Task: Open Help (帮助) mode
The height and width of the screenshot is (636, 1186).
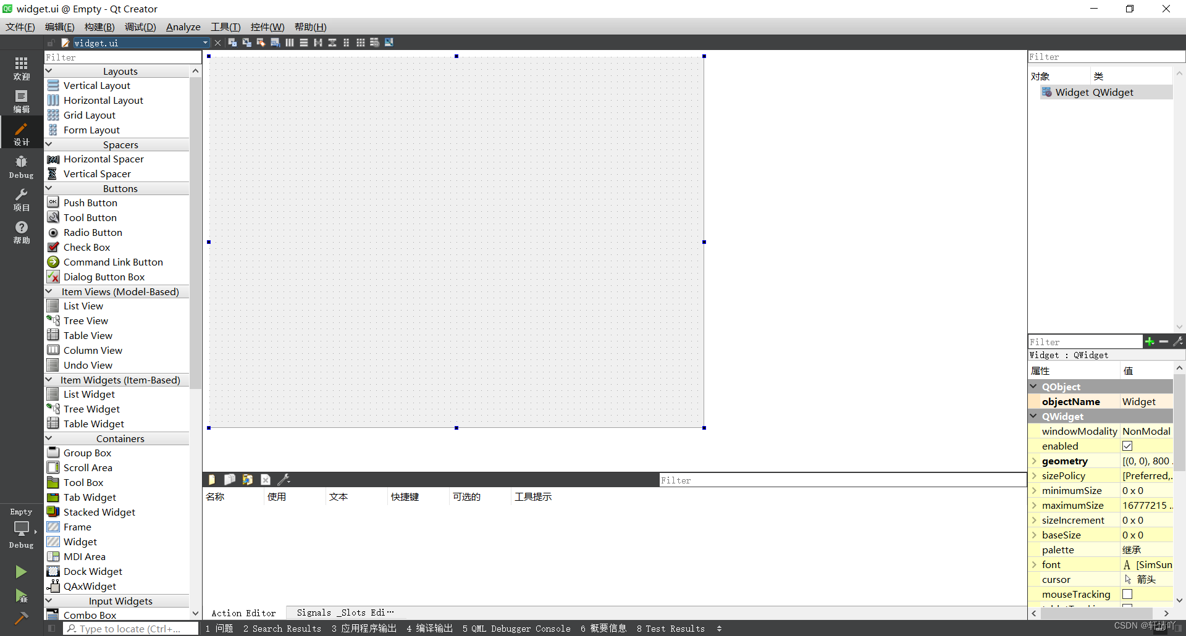Action: [x=22, y=232]
